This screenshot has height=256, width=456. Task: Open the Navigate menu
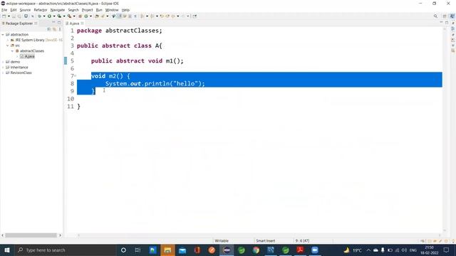[58, 10]
